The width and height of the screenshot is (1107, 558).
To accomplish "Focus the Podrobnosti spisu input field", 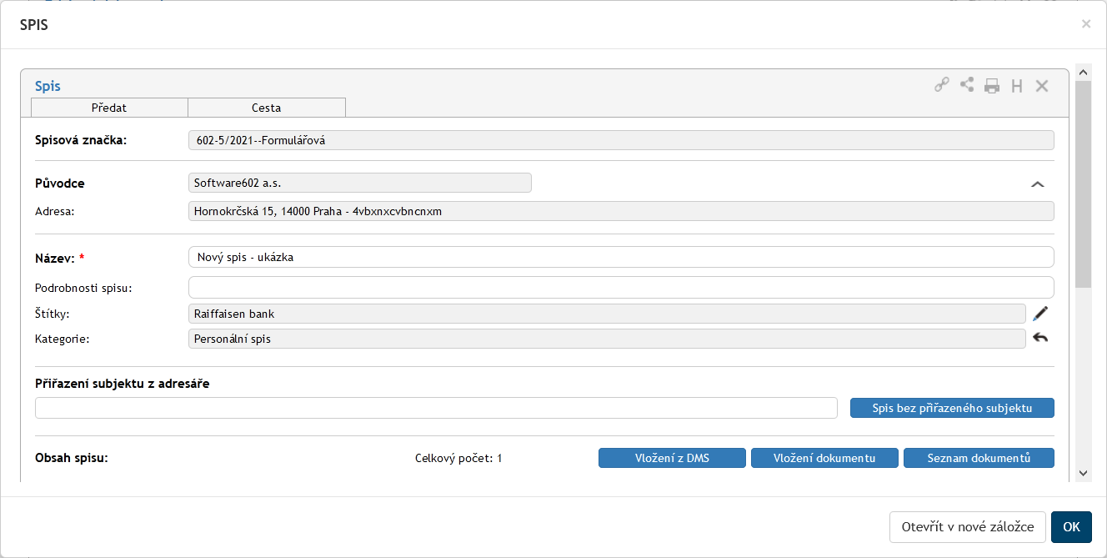I will point(621,288).
